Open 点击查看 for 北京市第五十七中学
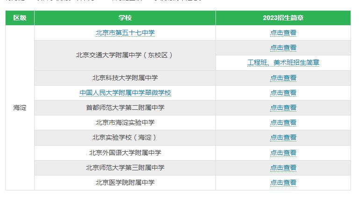The width and height of the screenshot is (359, 202). (283, 33)
